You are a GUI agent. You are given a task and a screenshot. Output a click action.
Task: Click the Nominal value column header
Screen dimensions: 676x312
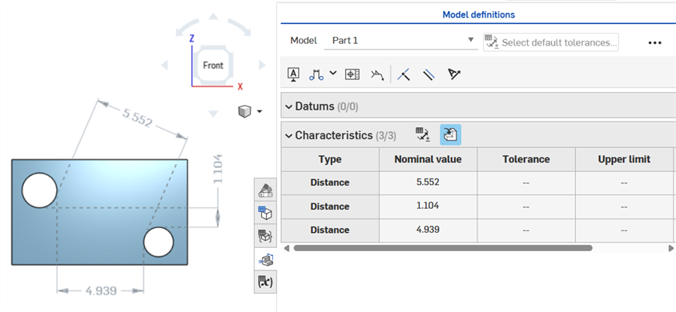pos(428,159)
